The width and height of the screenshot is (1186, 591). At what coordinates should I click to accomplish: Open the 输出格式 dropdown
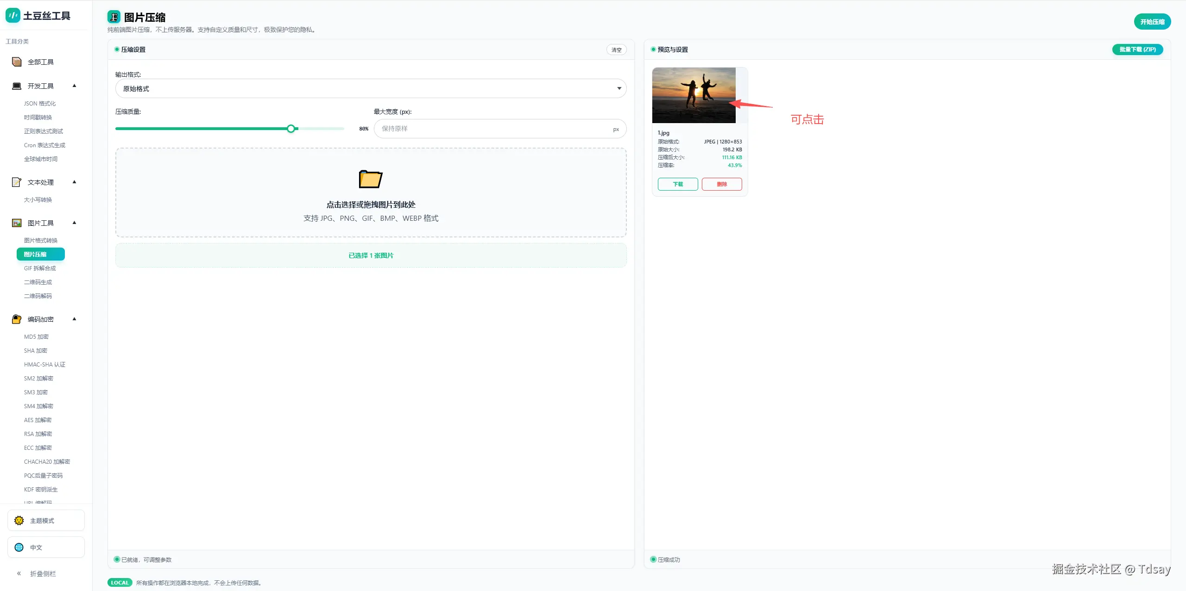pos(371,88)
